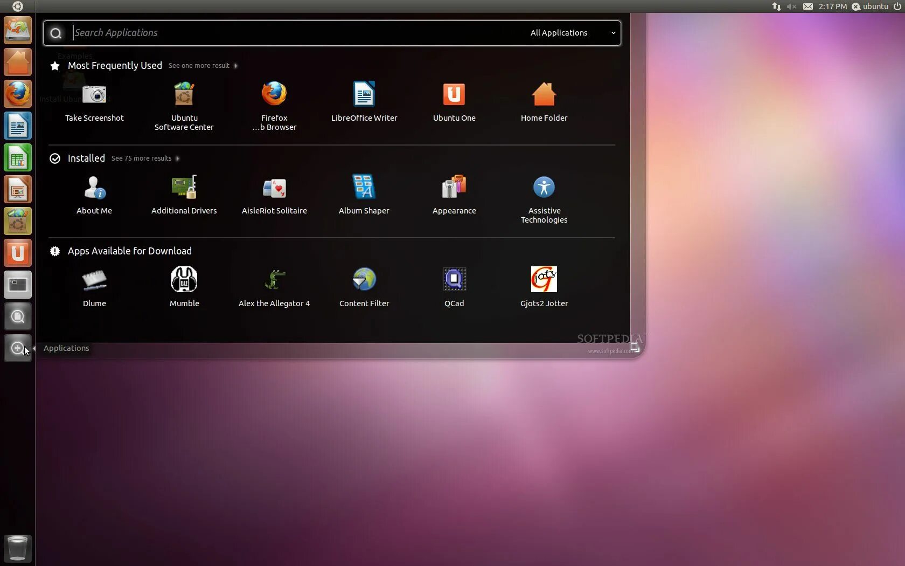905x566 pixels.
Task: Pick QCad from the downloadable apps
Action: click(454, 288)
